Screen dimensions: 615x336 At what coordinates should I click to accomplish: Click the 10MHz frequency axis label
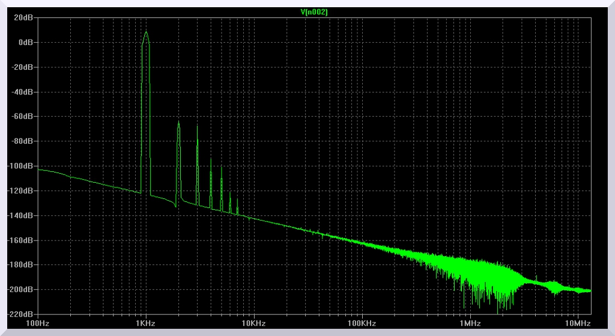tap(578, 323)
